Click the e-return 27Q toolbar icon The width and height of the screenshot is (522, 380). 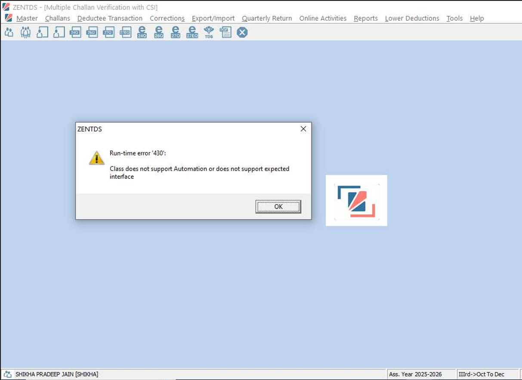pyautogui.click(x=176, y=32)
